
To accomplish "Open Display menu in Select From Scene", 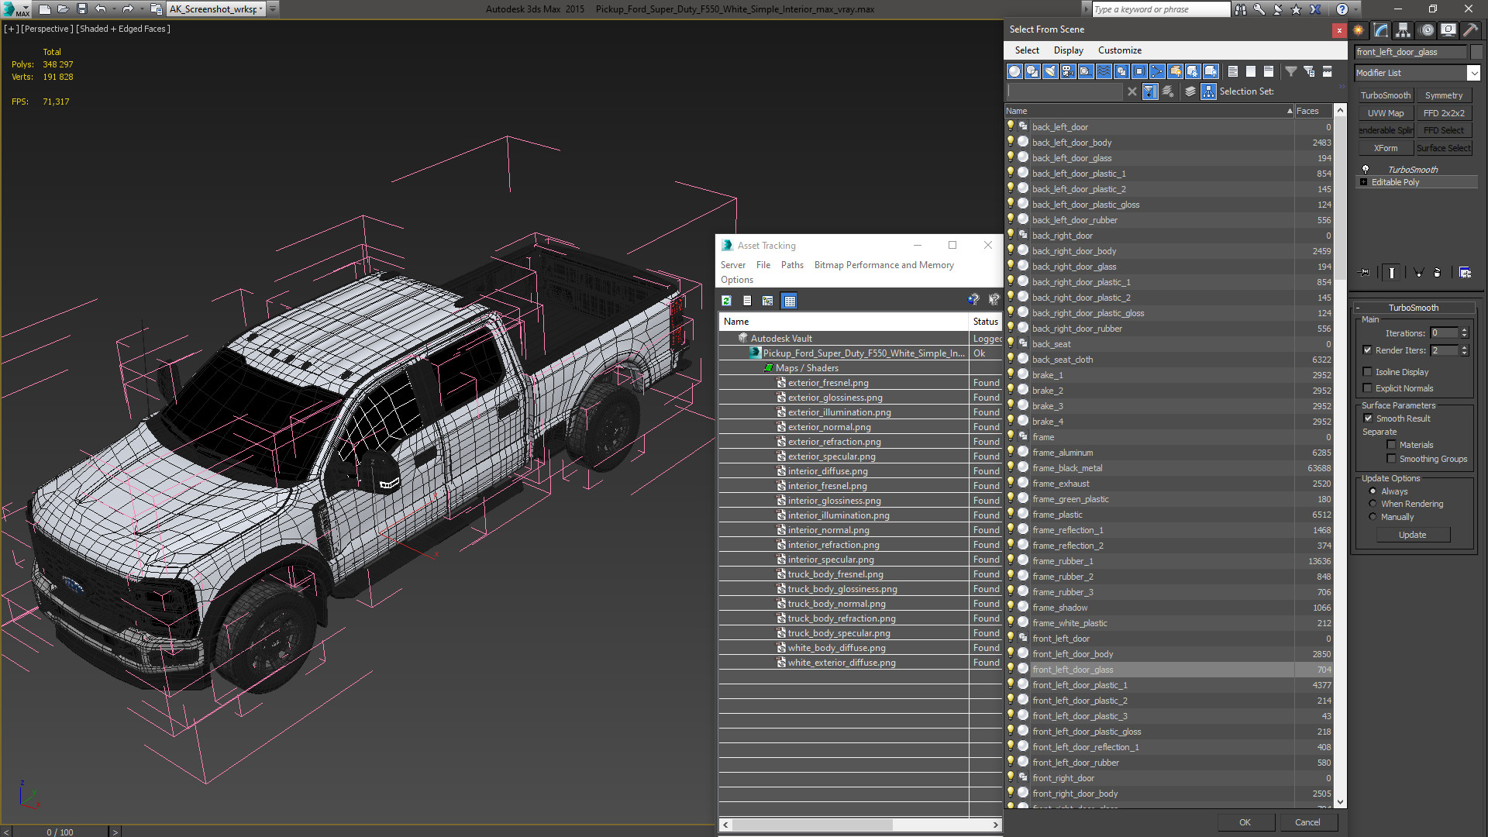I will [x=1068, y=50].
